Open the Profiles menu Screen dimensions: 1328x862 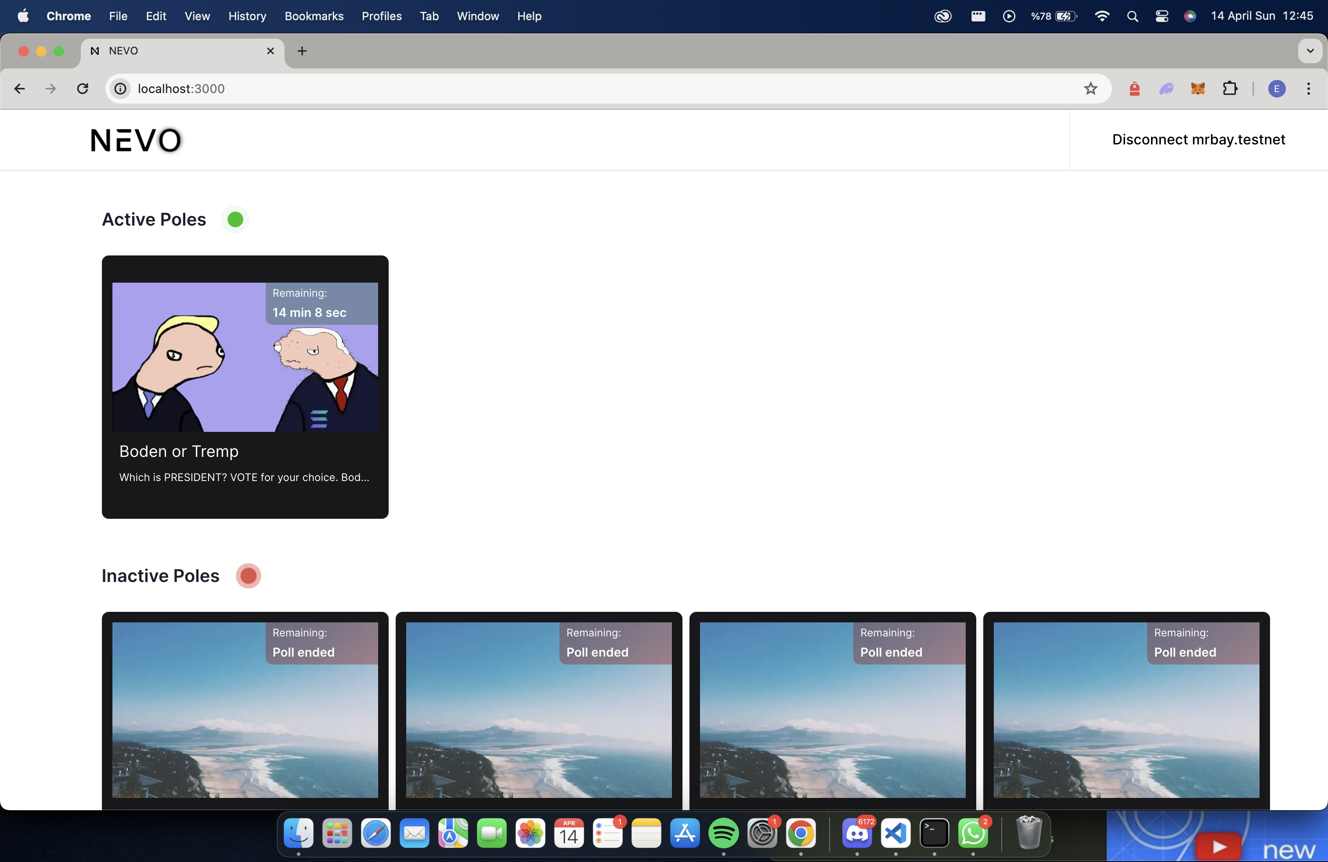point(382,16)
